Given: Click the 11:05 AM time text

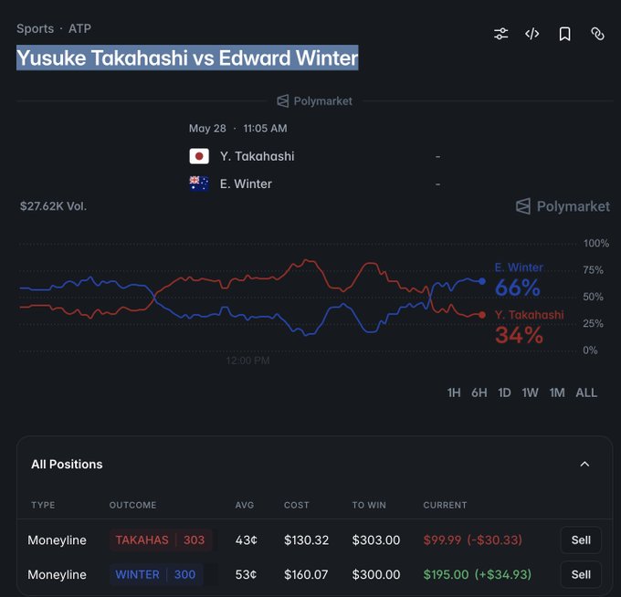Looking at the screenshot, I should 265,129.
